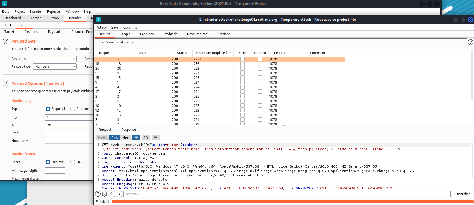Open Attack menu in attack window
The height and width of the screenshot is (205, 474).
click(101, 27)
